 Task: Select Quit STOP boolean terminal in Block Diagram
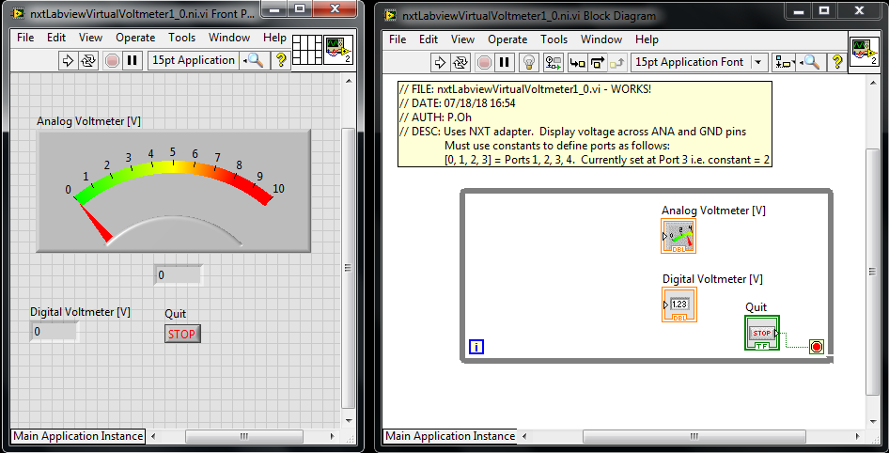tap(762, 333)
